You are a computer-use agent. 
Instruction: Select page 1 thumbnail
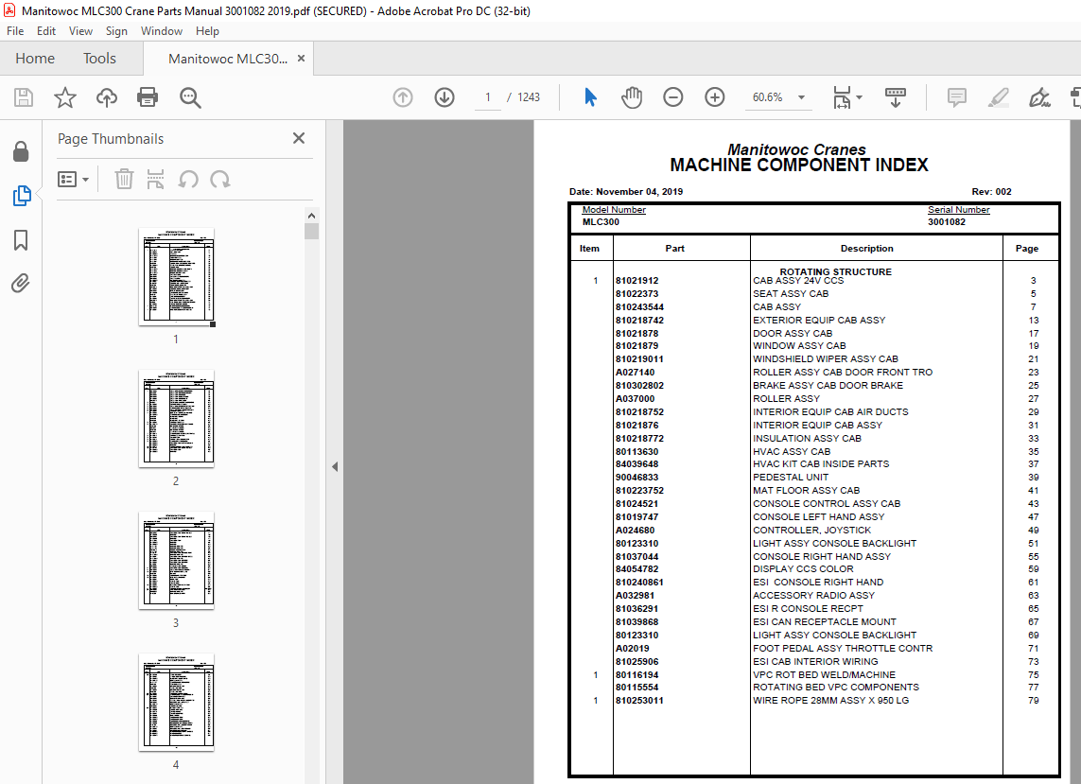point(177,276)
